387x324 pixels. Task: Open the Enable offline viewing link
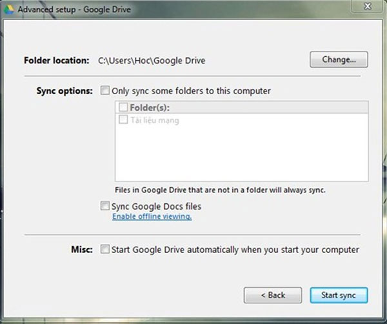point(152,216)
